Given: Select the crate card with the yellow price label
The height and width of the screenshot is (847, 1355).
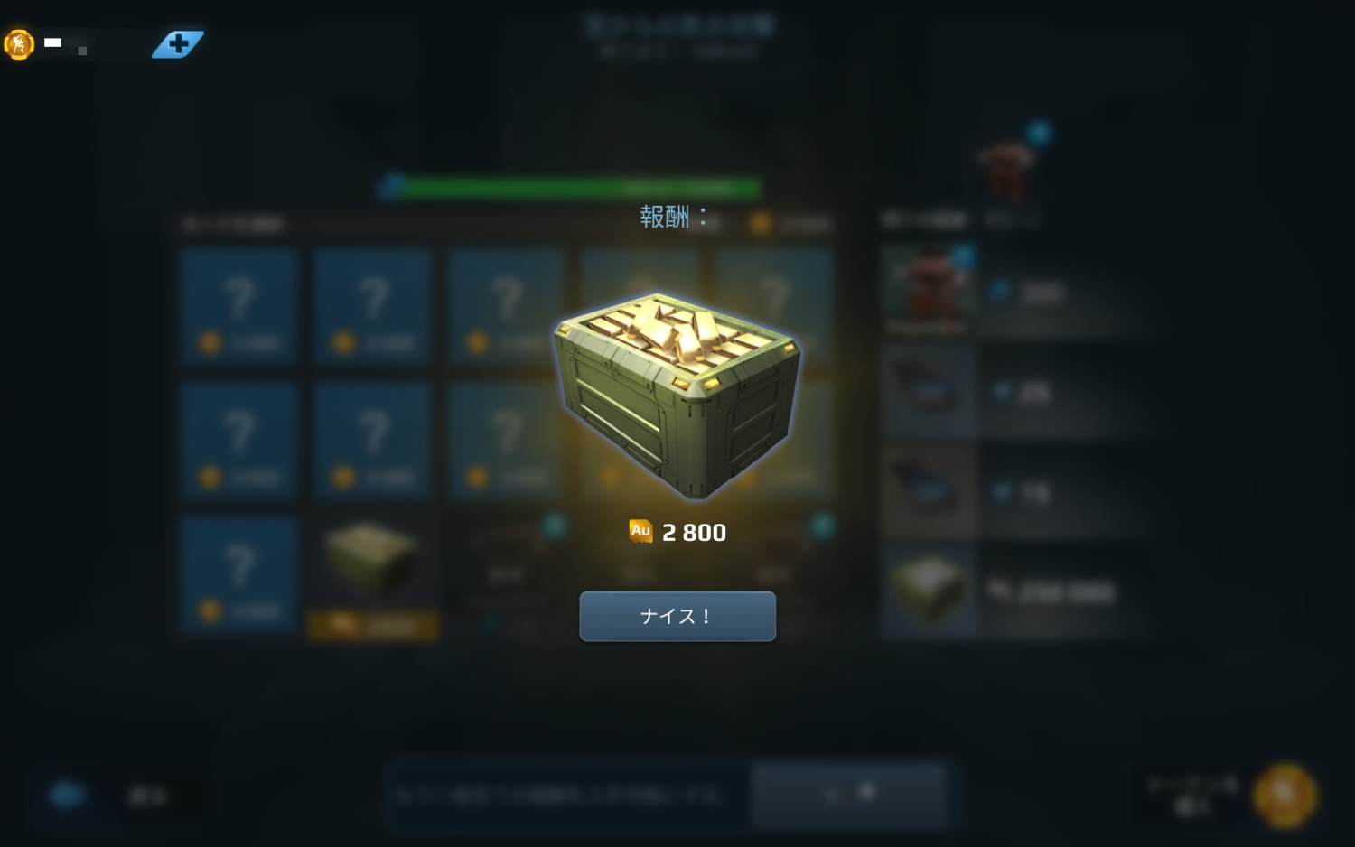Looking at the screenshot, I should pos(372,578).
